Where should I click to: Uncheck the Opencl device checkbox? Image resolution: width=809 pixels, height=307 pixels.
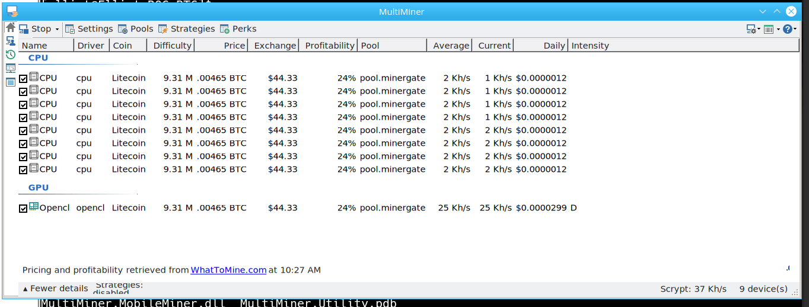pos(23,209)
